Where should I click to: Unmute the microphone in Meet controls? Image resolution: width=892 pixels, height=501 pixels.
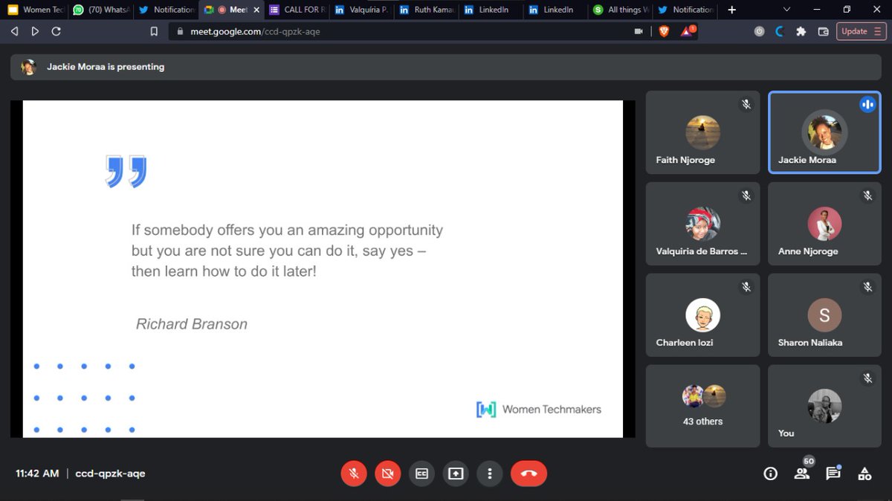pos(353,473)
